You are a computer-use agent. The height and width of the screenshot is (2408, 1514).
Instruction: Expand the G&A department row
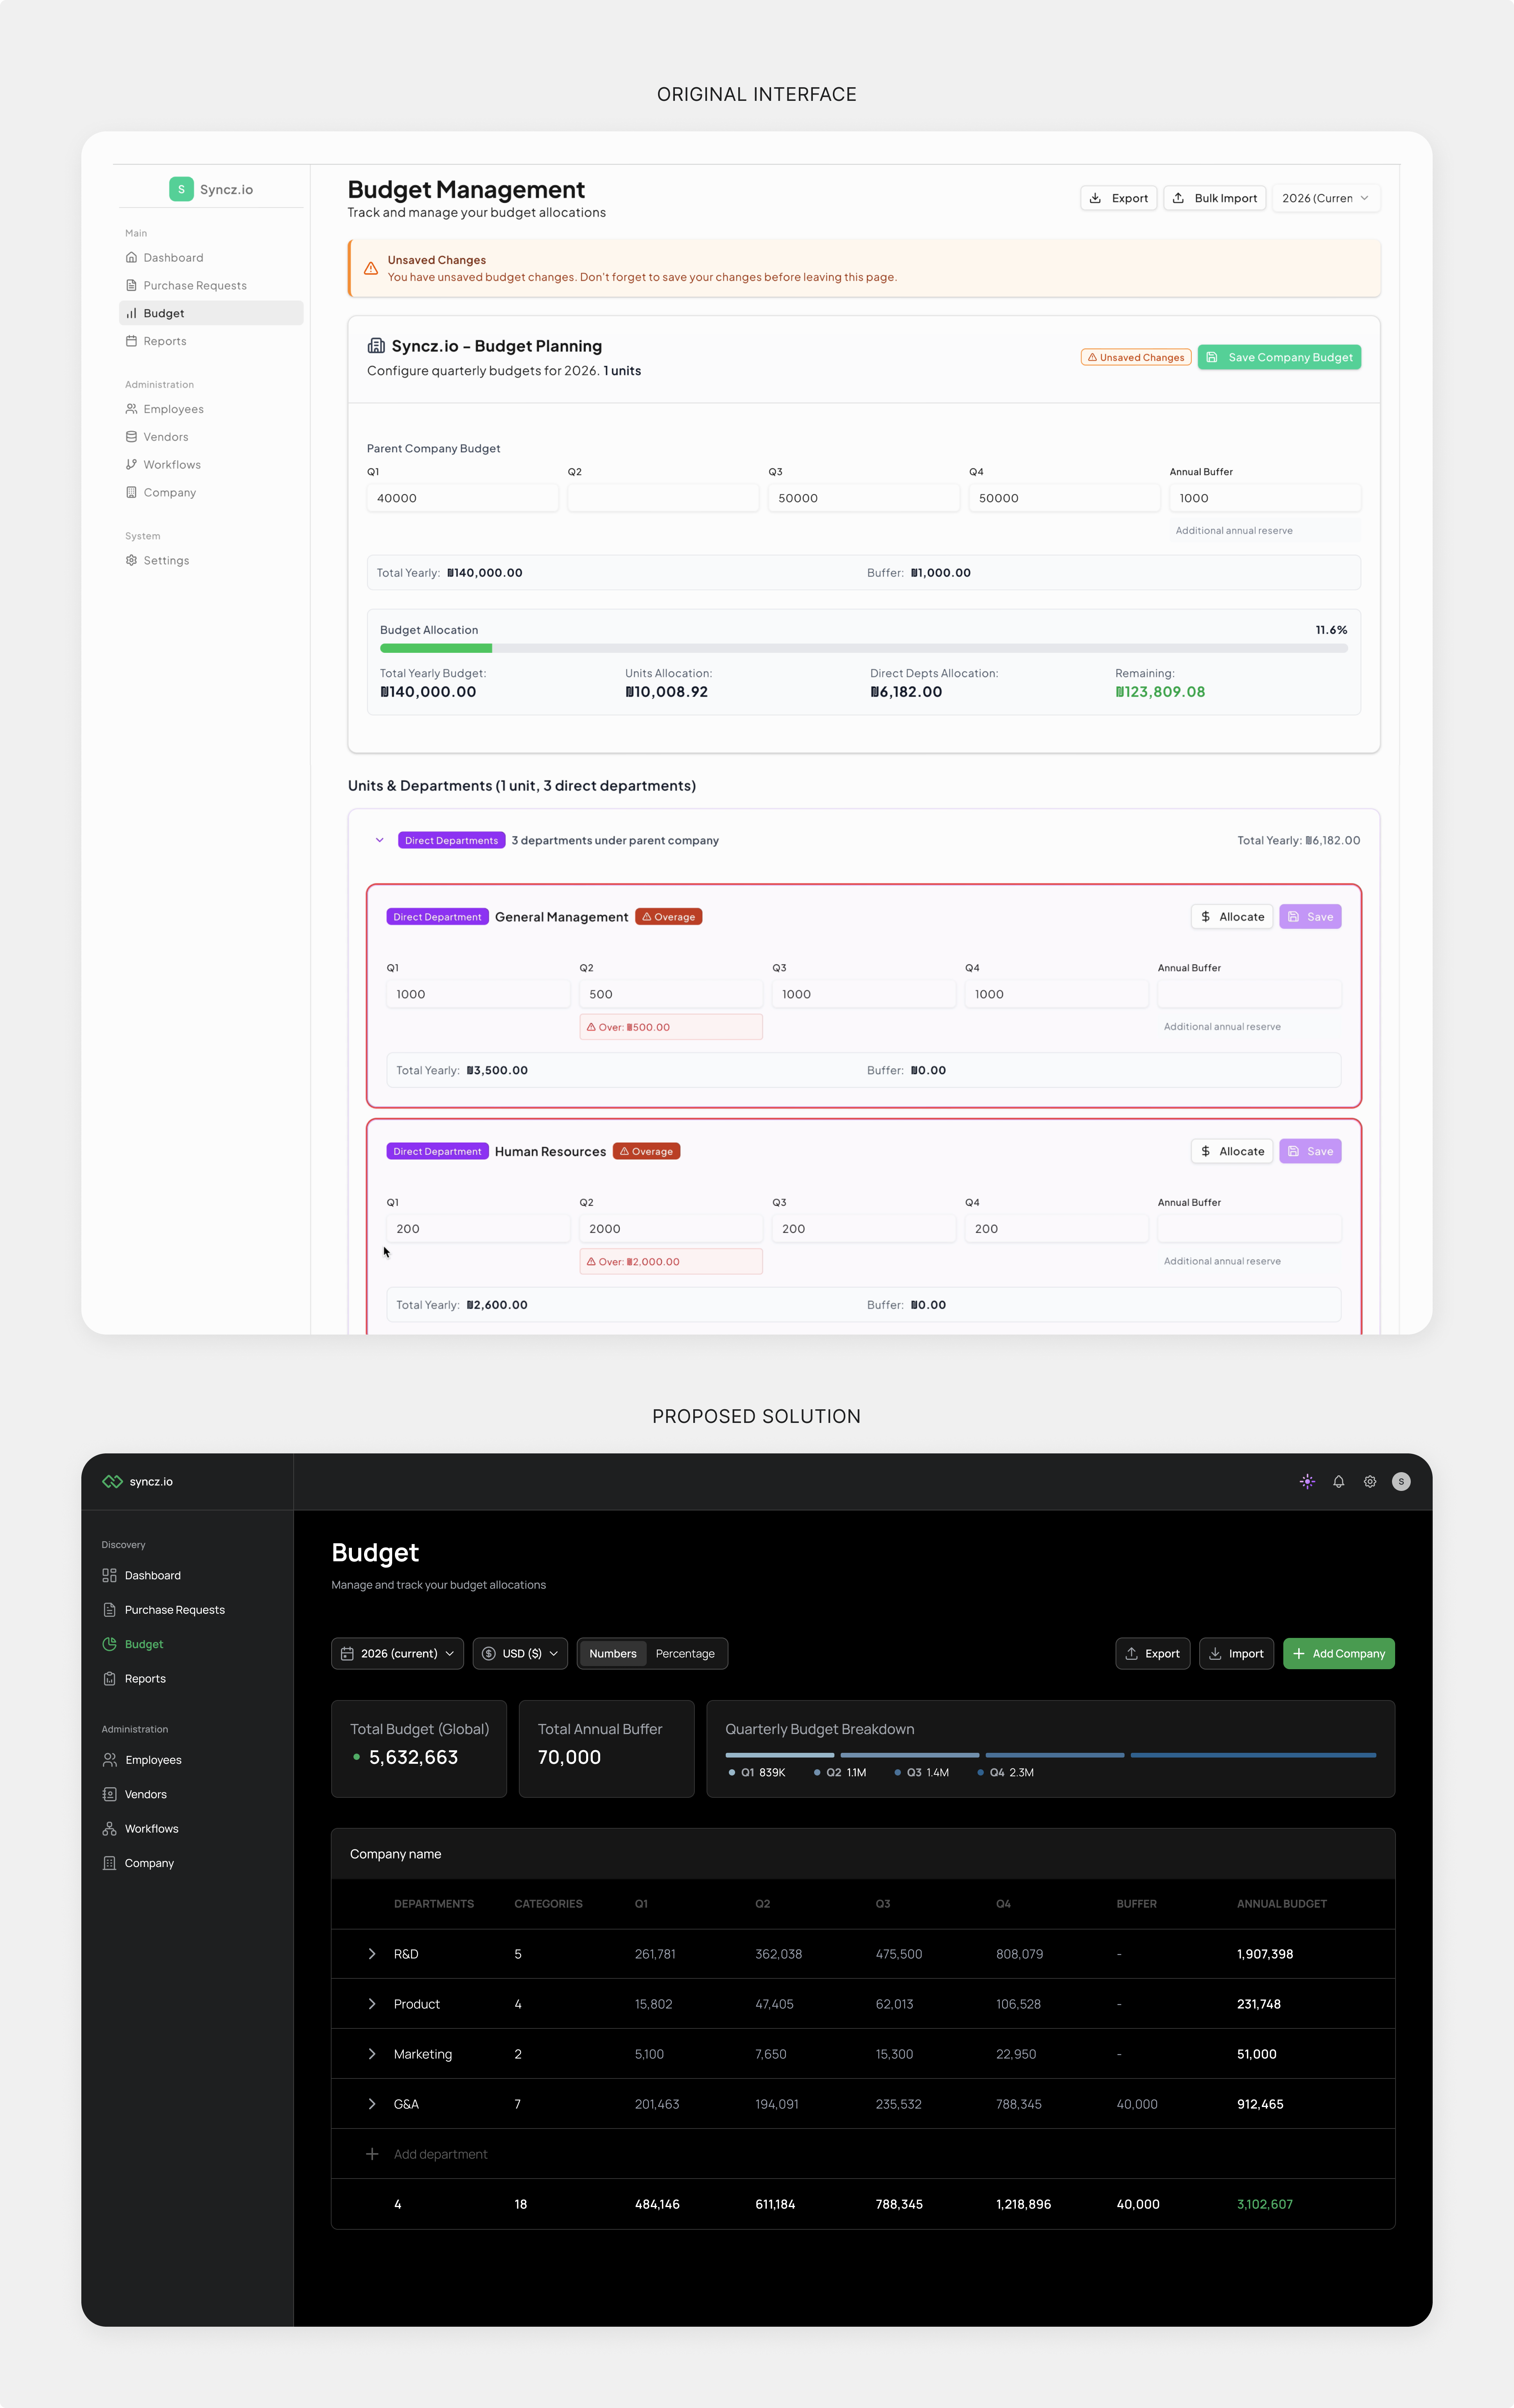pyautogui.click(x=372, y=2104)
